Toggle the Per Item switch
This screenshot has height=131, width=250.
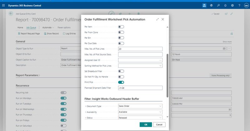tap(121, 27)
